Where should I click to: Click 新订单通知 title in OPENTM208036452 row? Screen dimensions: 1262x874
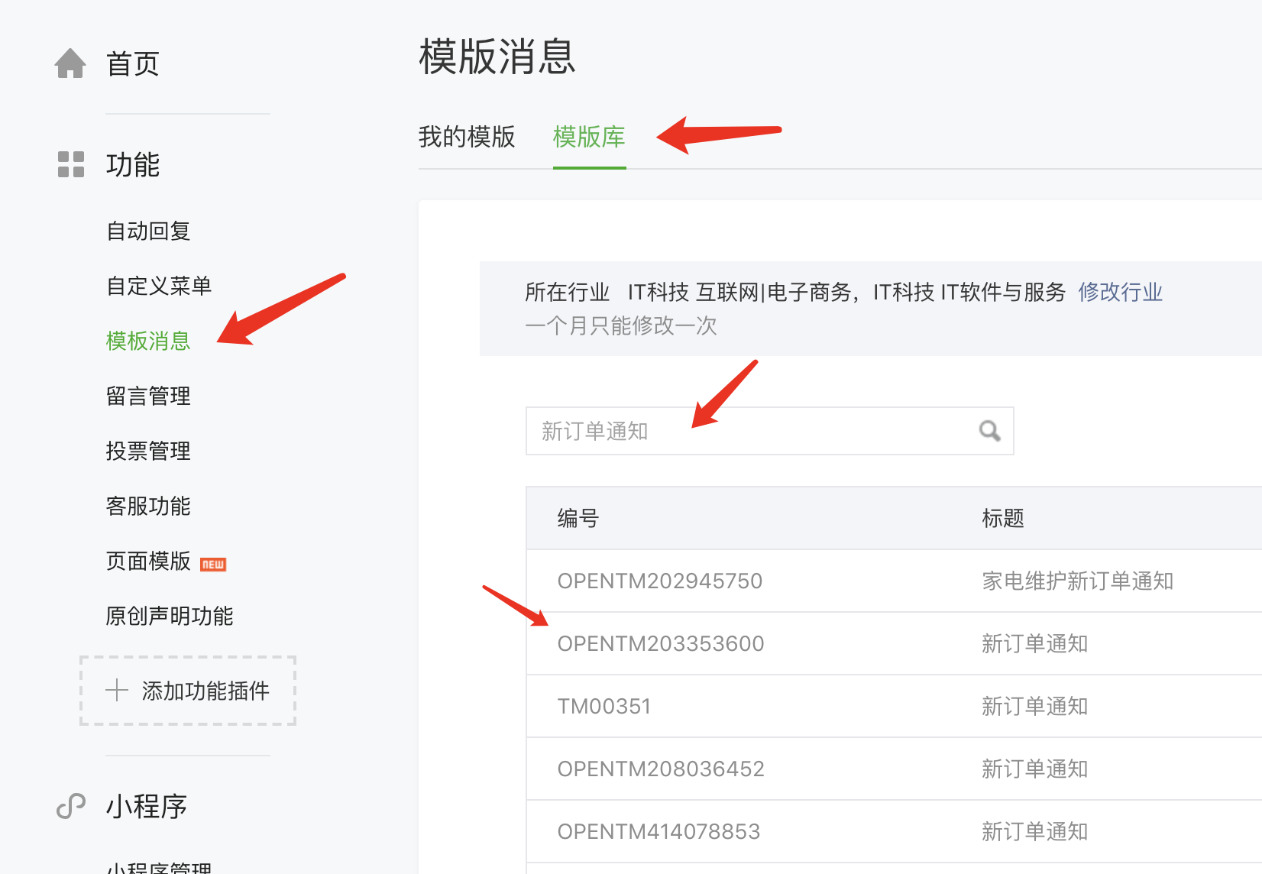point(1035,769)
